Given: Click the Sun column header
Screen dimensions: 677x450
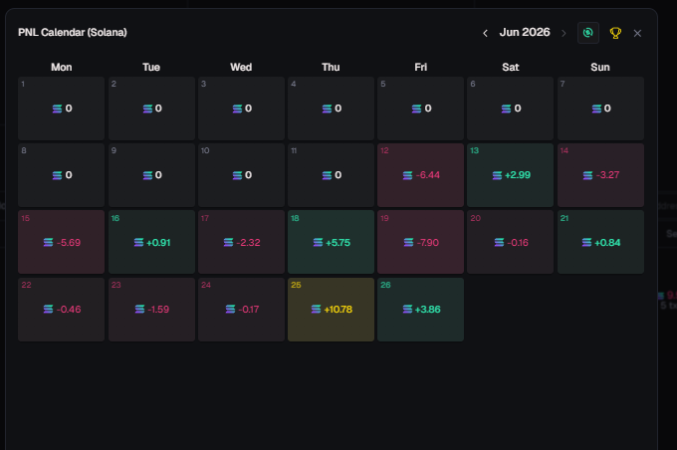Looking at the screenshot, I should tap(600, 68).
